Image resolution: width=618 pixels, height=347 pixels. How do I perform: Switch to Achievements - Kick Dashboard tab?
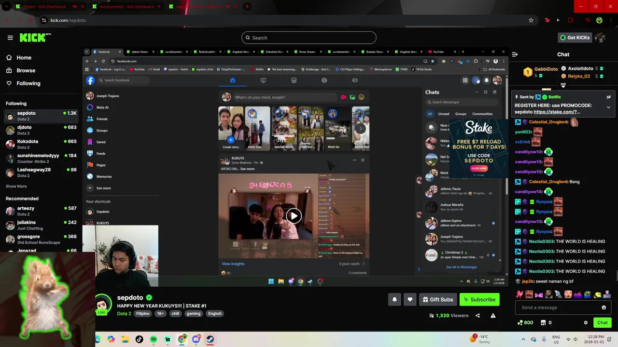pos(126,7)
